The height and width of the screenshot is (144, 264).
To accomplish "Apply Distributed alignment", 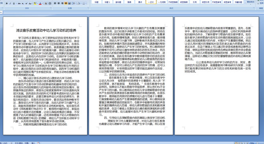I will [x=69, y=4].
